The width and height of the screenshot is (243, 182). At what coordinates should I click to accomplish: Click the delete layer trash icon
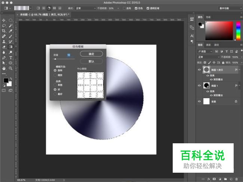tap(237, 179)
